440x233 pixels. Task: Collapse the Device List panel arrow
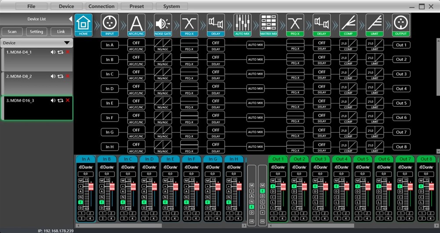[70, 19]
